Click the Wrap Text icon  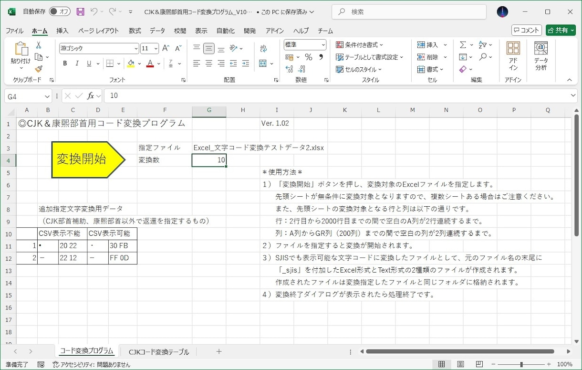tap(263, 48)
